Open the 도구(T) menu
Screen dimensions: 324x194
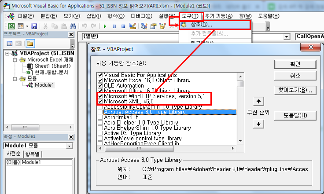[x=190, y=16]
